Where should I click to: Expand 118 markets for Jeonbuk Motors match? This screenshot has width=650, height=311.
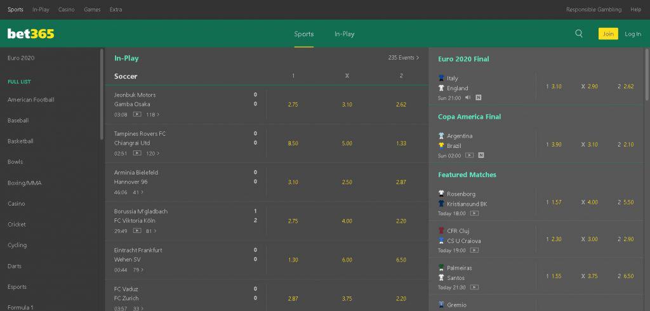point(152,114)
